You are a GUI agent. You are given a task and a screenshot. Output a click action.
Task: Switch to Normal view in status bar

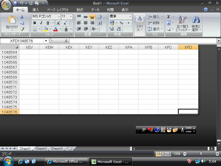(x=158, y=154)
